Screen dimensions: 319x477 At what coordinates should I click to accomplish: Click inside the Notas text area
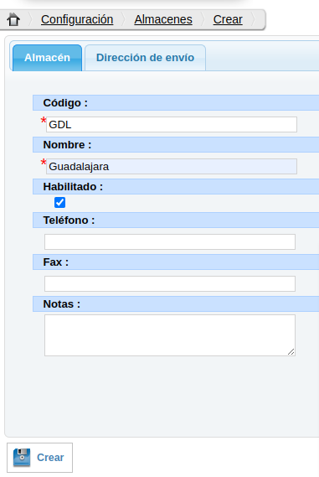170,335
